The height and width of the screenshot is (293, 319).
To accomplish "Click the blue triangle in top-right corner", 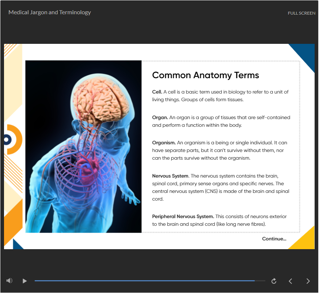I will [x=305, y=53].
